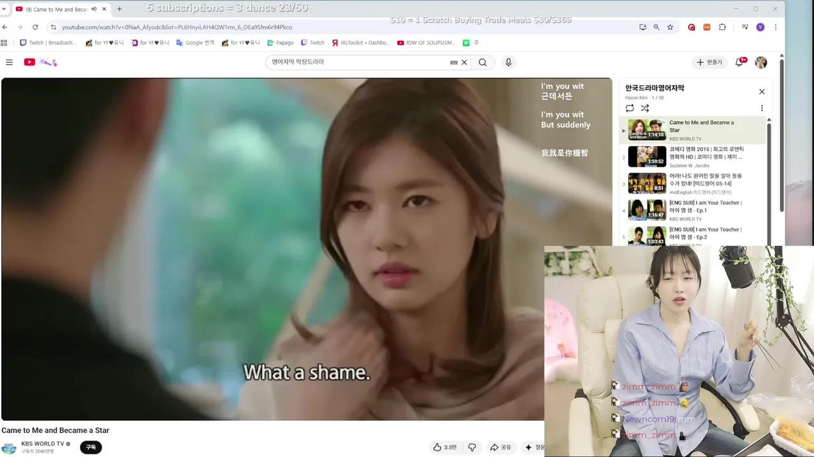The image size is (814, 457).
Task: Open the red browser extension icon
Action: [x=691, y=27]
